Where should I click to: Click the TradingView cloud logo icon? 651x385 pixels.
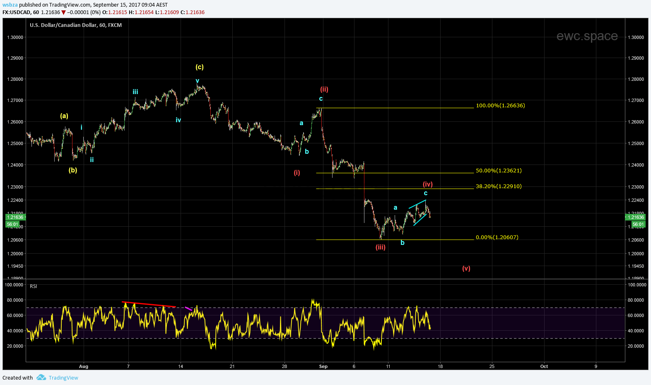click(41, 377)
